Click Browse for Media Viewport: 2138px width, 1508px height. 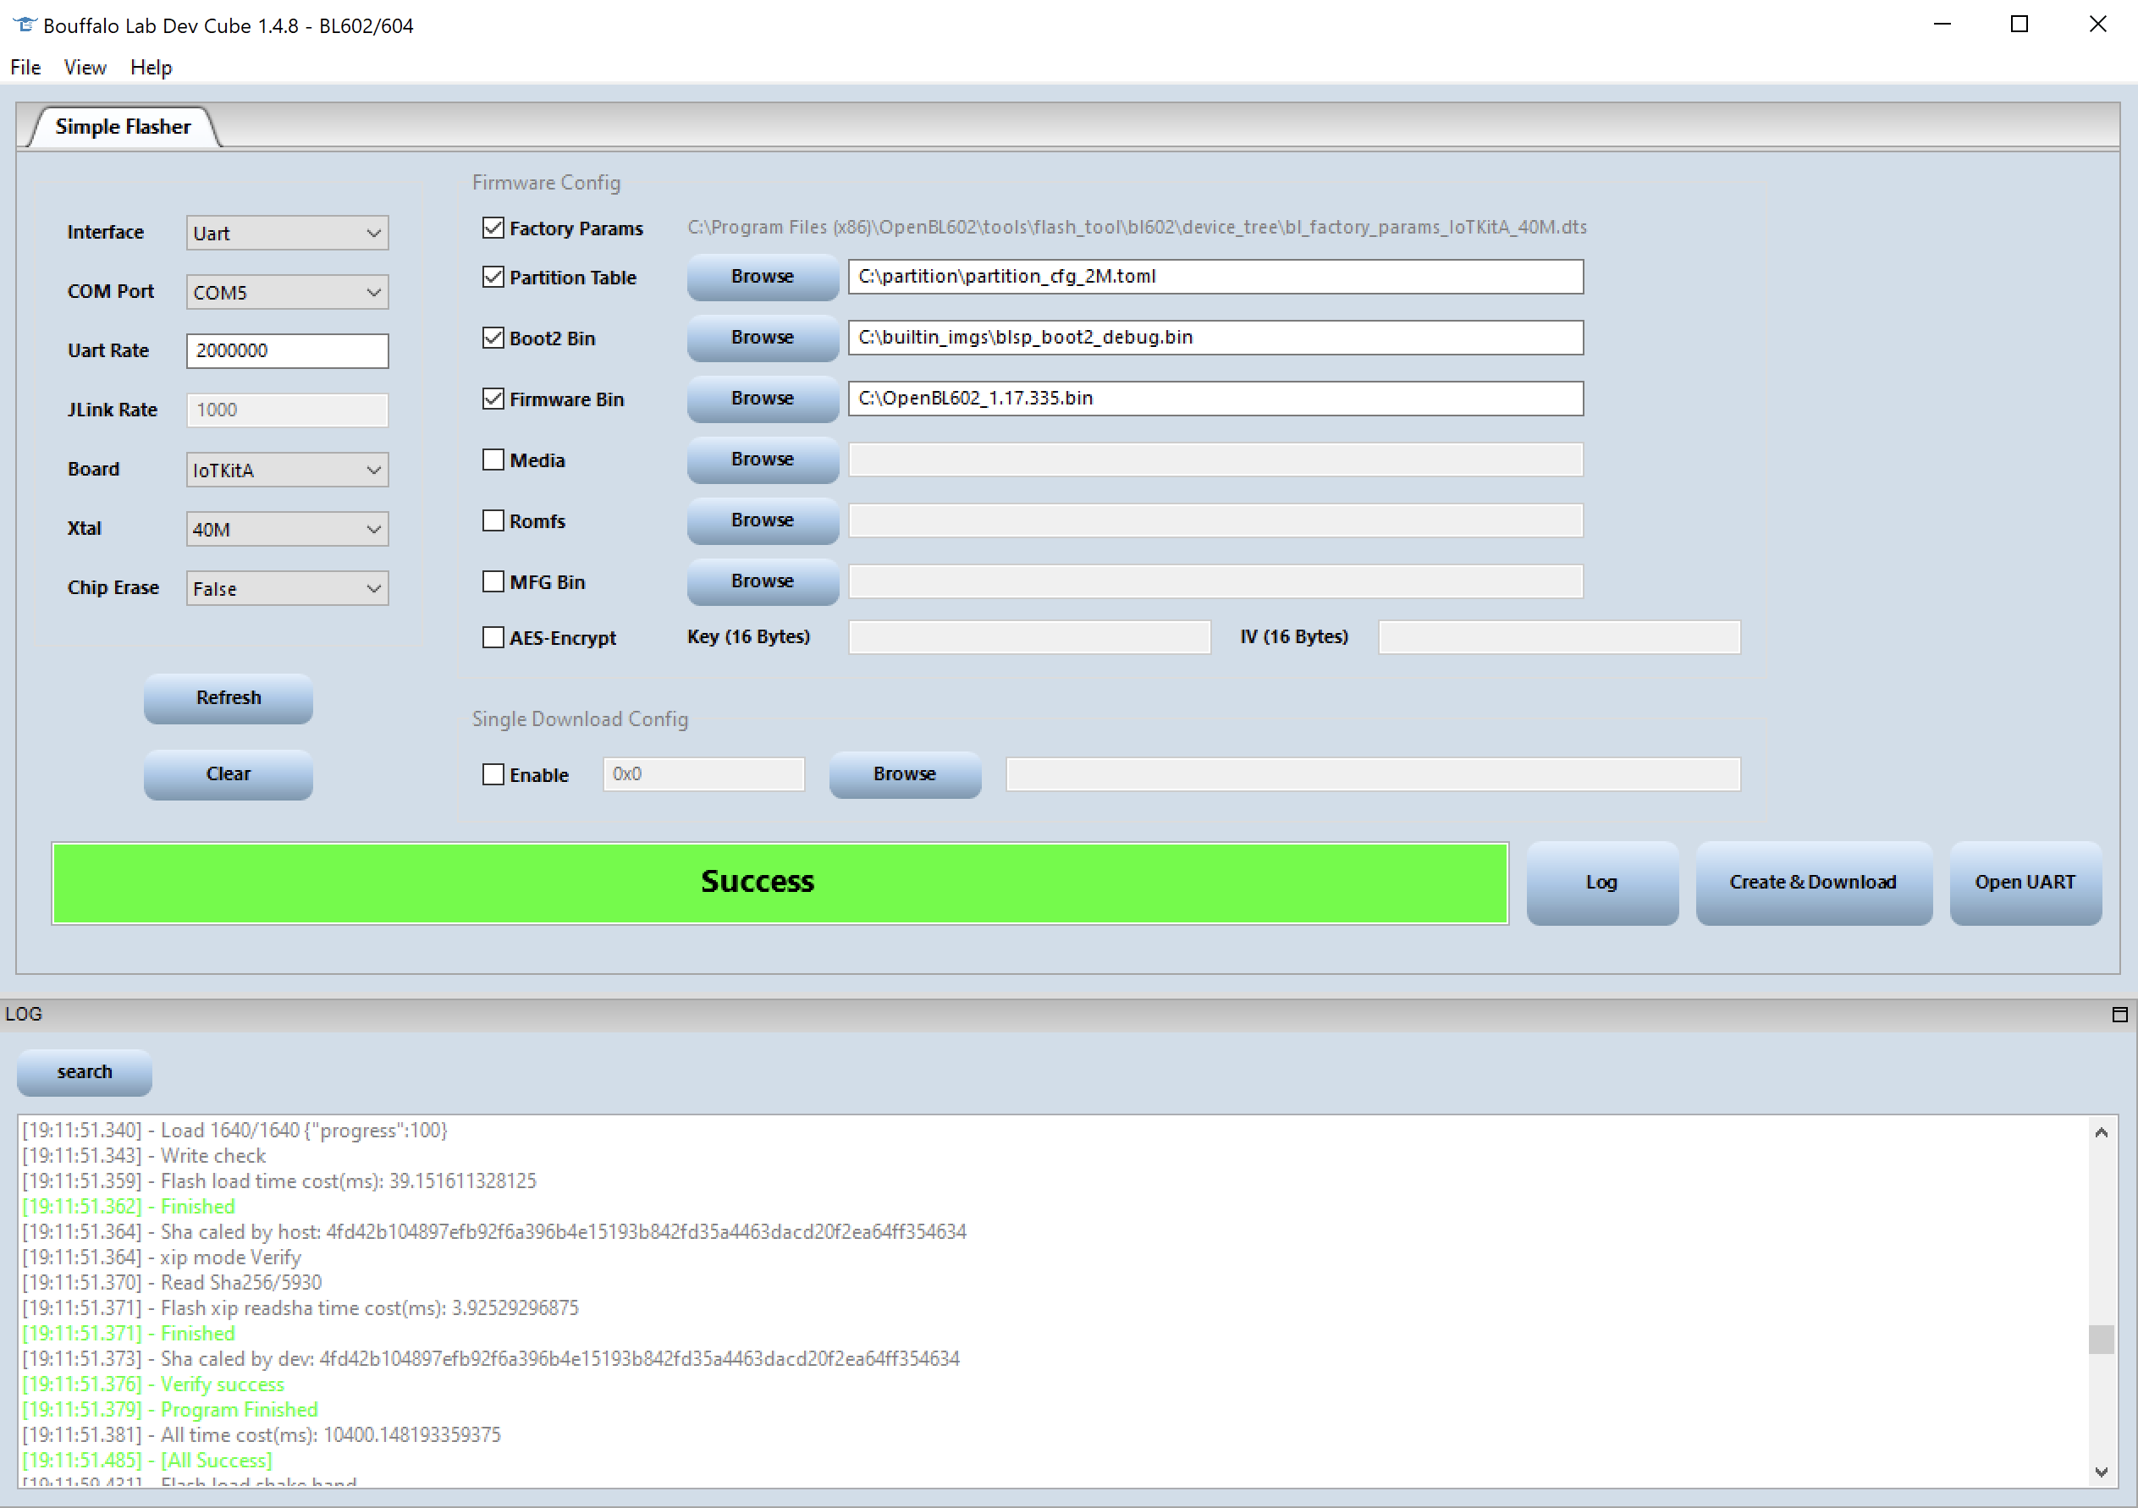click(x=763, y=459)
